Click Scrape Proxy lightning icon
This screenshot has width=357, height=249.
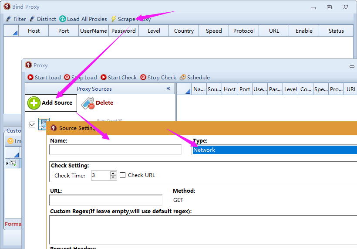pos(114,19)
